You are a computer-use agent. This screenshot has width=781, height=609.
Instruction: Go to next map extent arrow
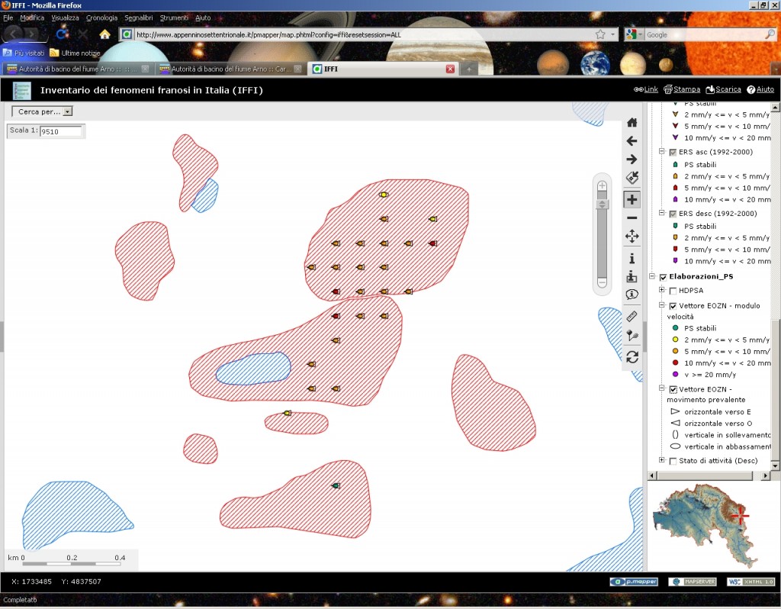[632, 159]
